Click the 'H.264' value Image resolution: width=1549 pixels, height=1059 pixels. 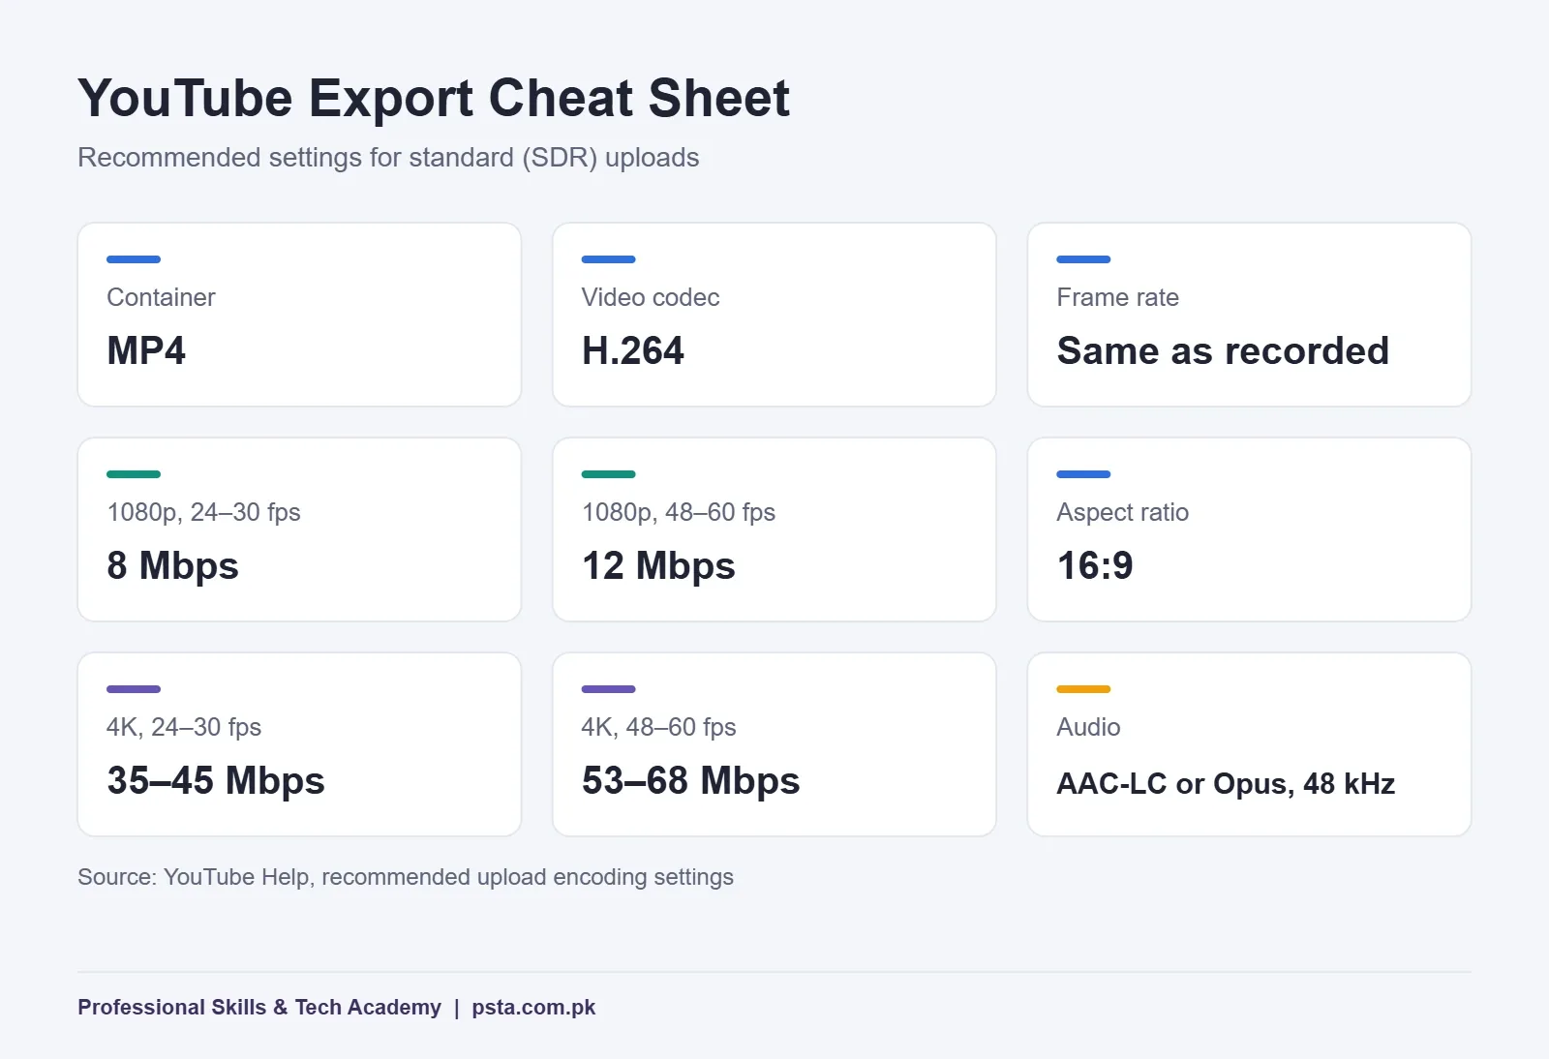point(633,350)
